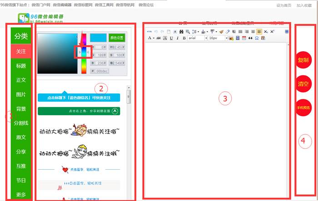Click the last icon on the second toolbar row
318x201 pixels.
coord(263,38)
